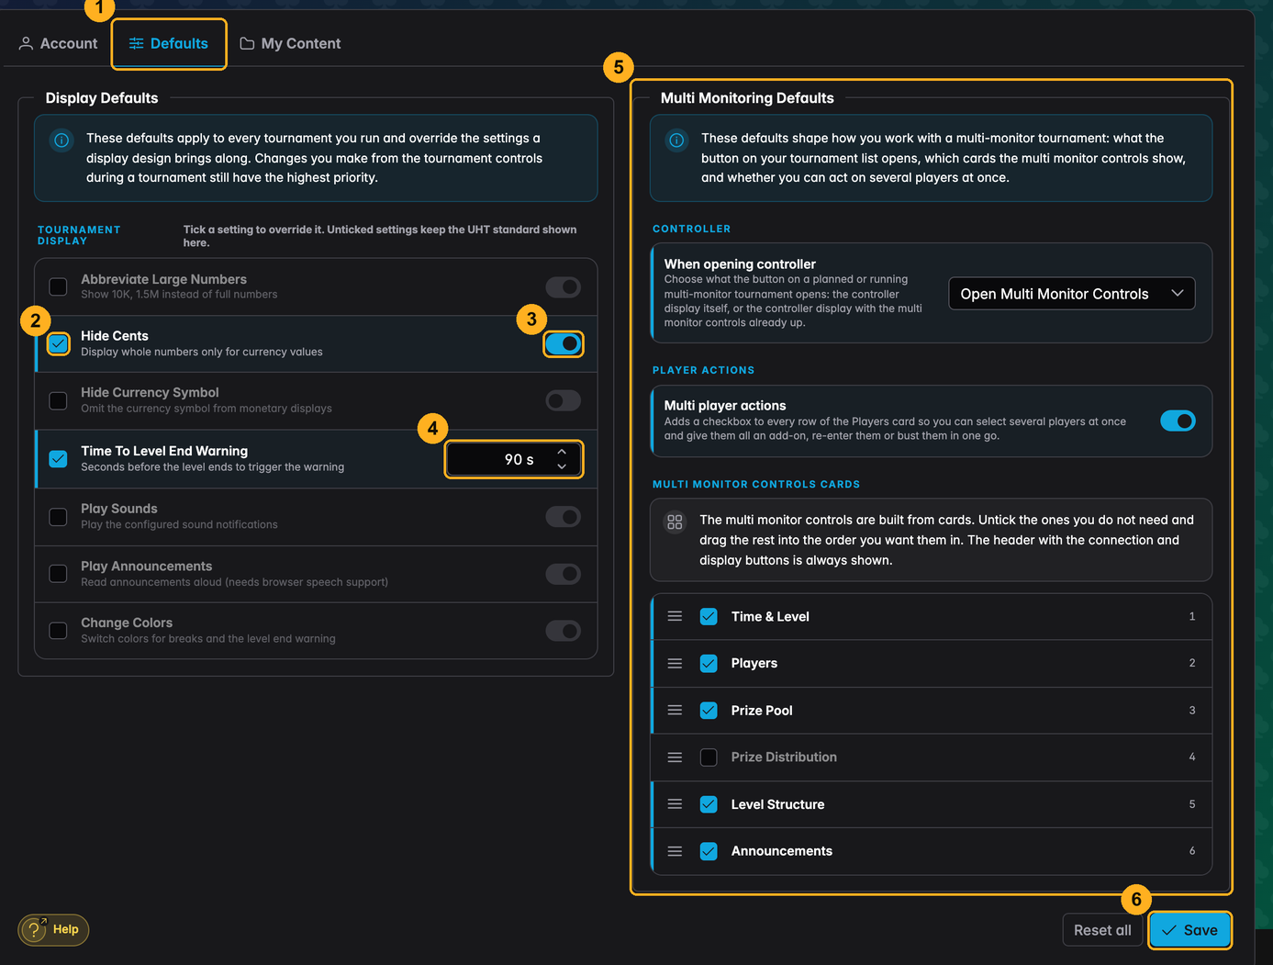Image resolution: width=1273 pixels, height=965 pixels.
Task: Increase the level end warning seconds
Action: tap(562, 452)
